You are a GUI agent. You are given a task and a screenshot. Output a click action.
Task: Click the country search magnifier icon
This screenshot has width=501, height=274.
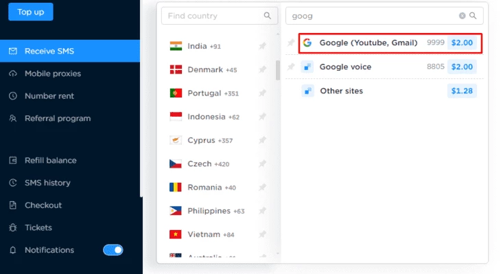[268, 16]
